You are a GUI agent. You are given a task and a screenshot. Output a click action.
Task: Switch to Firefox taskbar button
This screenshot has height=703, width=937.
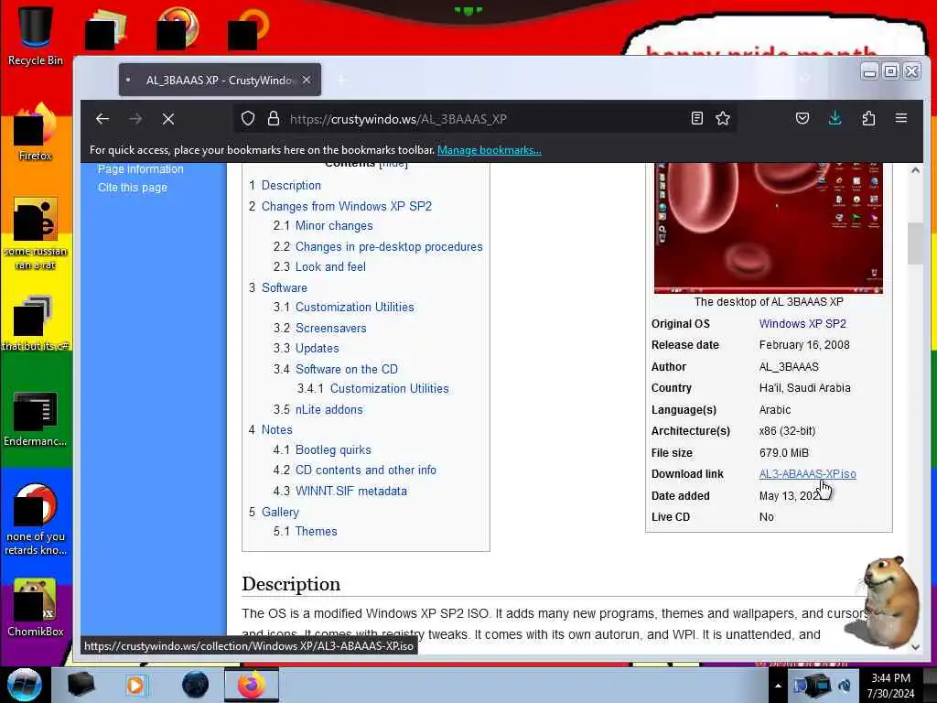251,685
